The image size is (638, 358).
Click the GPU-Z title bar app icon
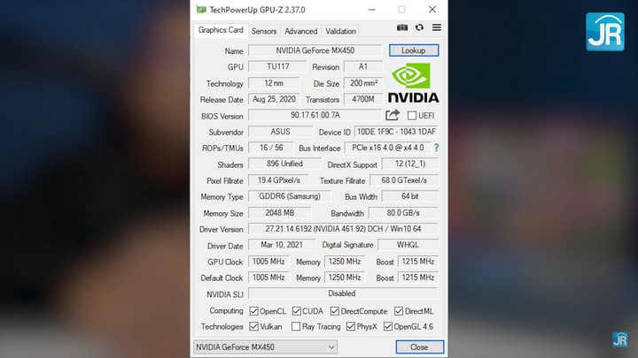tap(201, 10)
